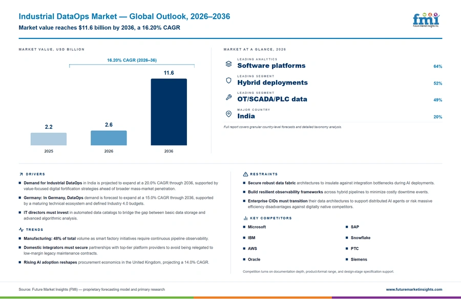Click the arrow icon next to Drivers heading
The image size is (461, 299).
(x=21, y=174)
